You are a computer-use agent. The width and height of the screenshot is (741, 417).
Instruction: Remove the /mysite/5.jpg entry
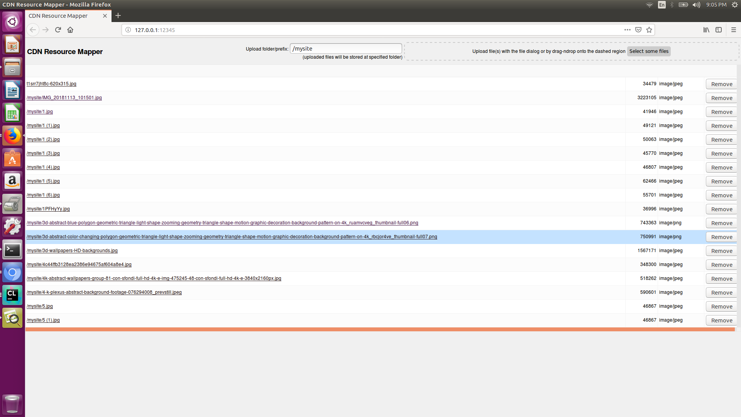coord(721,307)
